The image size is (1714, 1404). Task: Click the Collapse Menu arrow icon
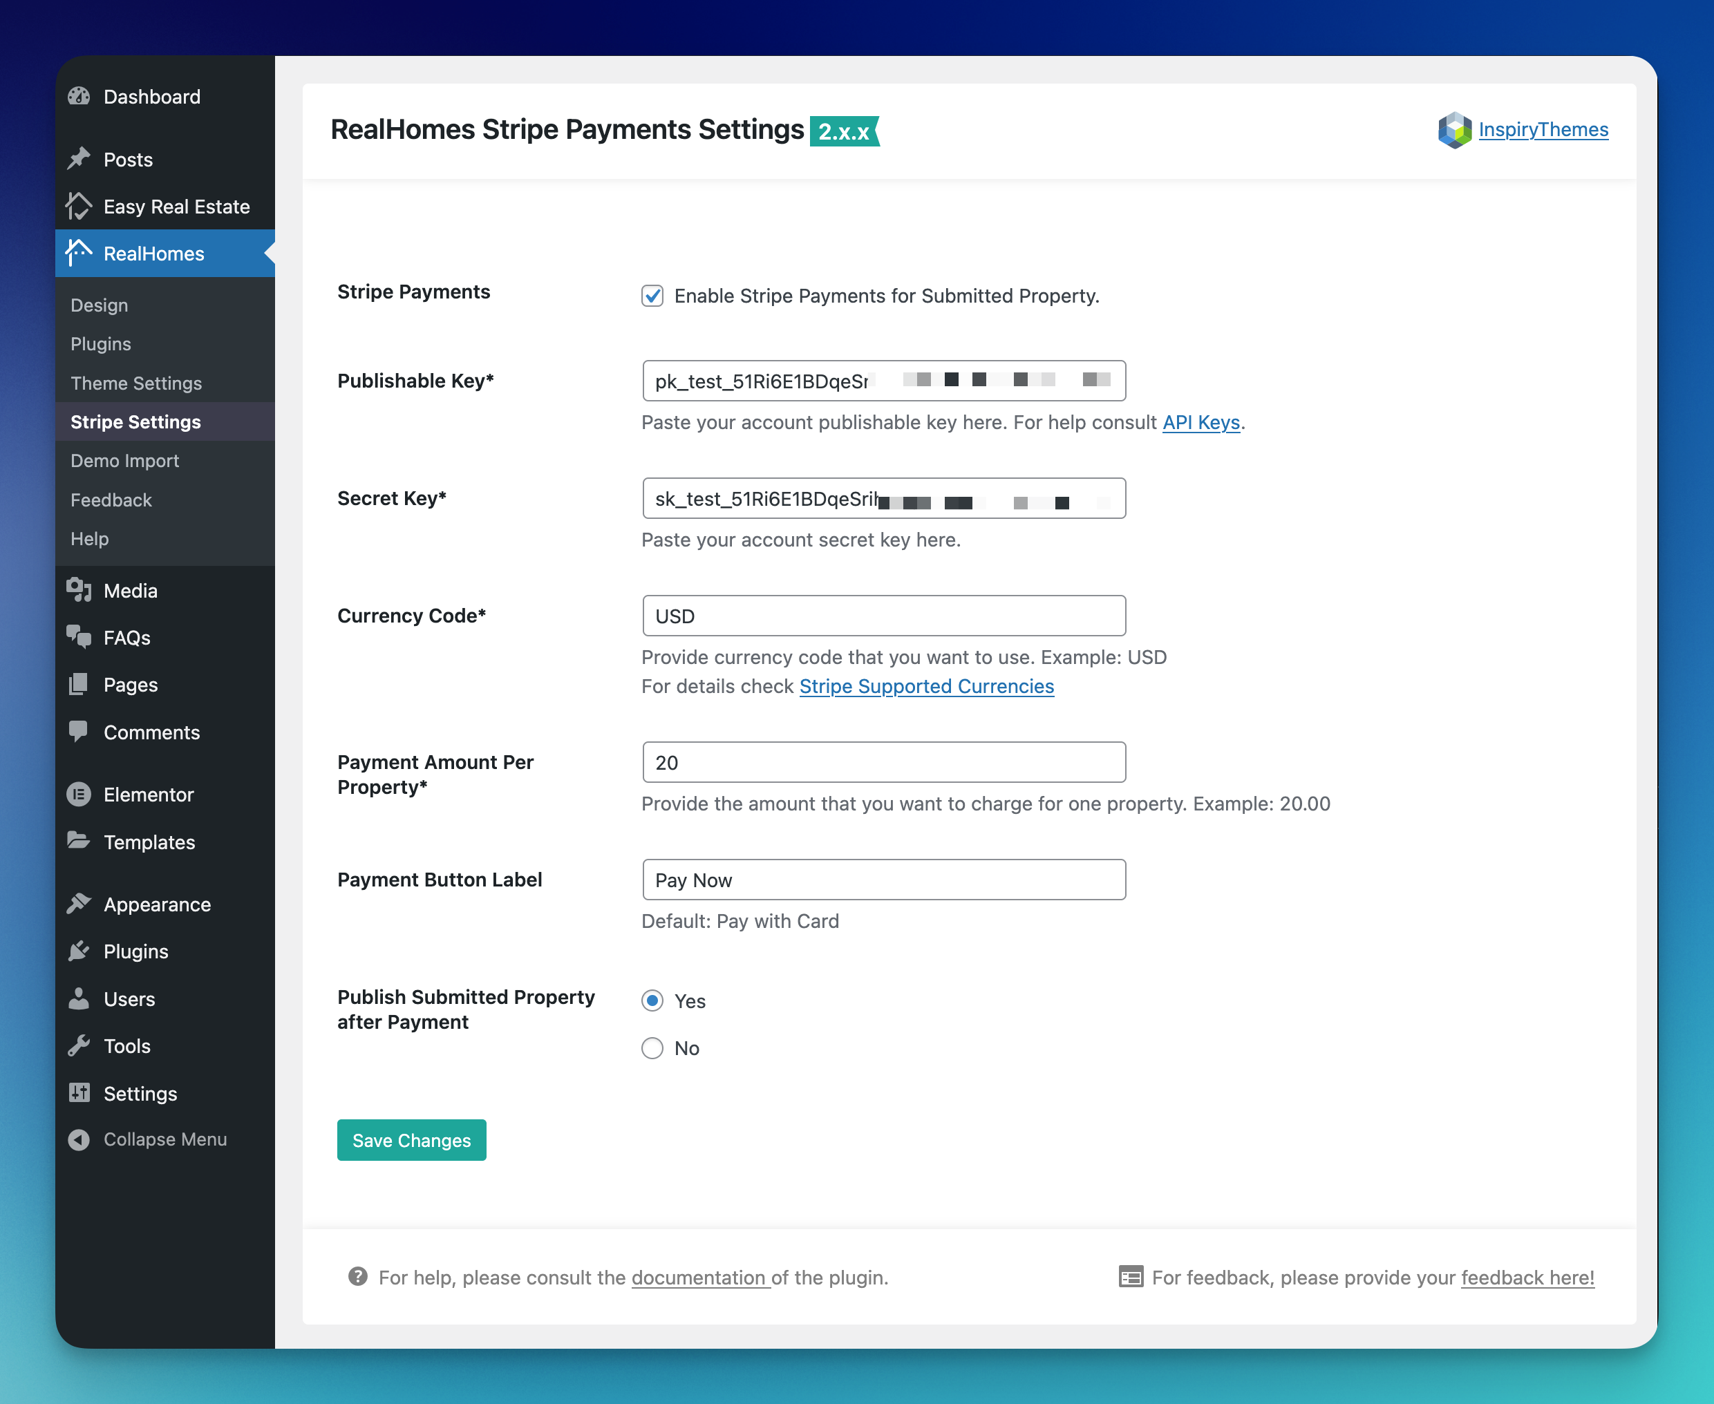click(x=79, y=1139)
